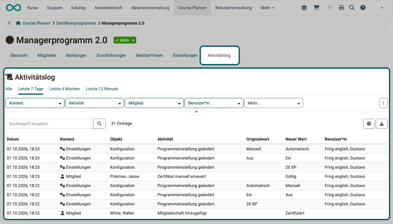This screenshot has width=393, height=224.
Task: Open the Aktivität filter dropdown
Action: (94, 103)
